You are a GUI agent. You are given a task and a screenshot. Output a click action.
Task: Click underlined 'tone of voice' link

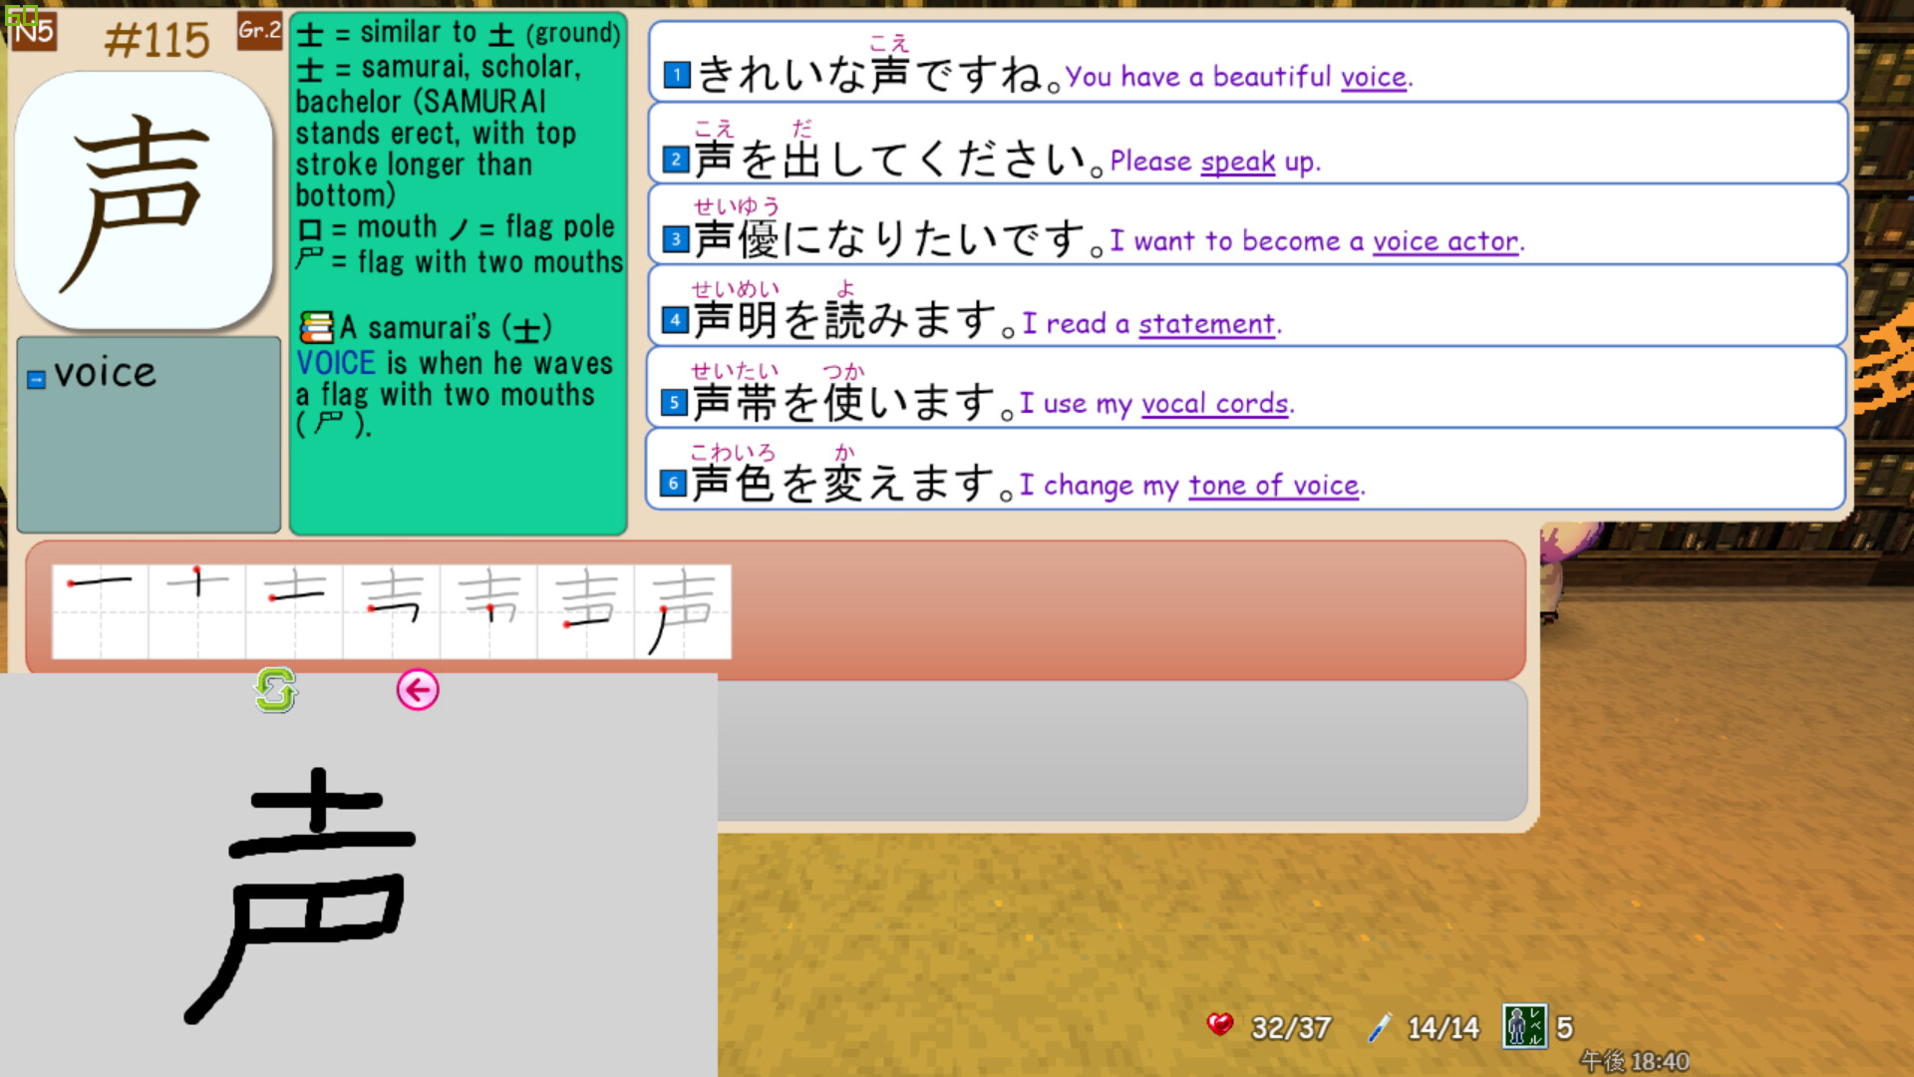tap(1273, 486)
